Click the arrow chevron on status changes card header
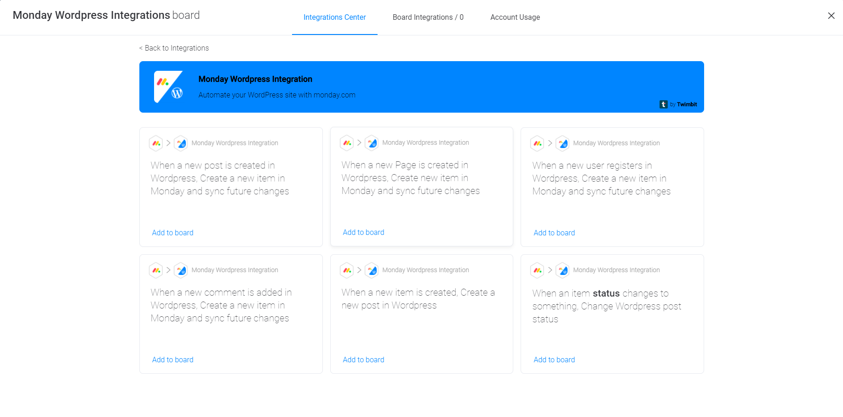This screenshot has width=843, height=417. point(550,270)
